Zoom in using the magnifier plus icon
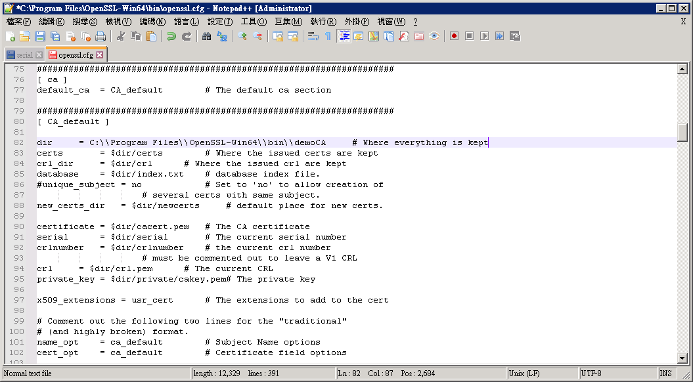The image size is (693, 382). 242,37
